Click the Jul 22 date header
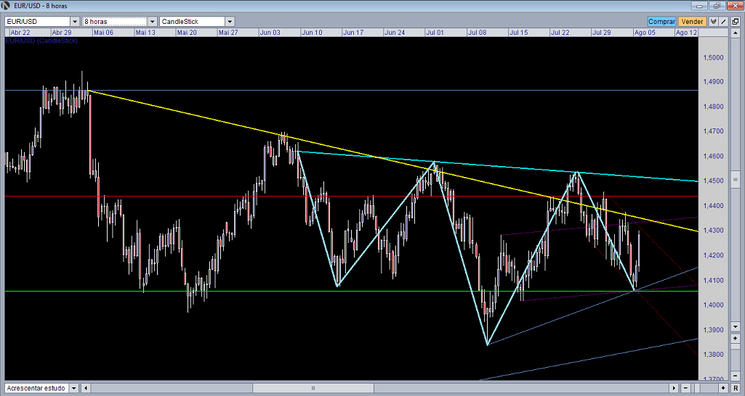Image resolution: width=745 pixels, height=396 pixels. pos(560,32)
